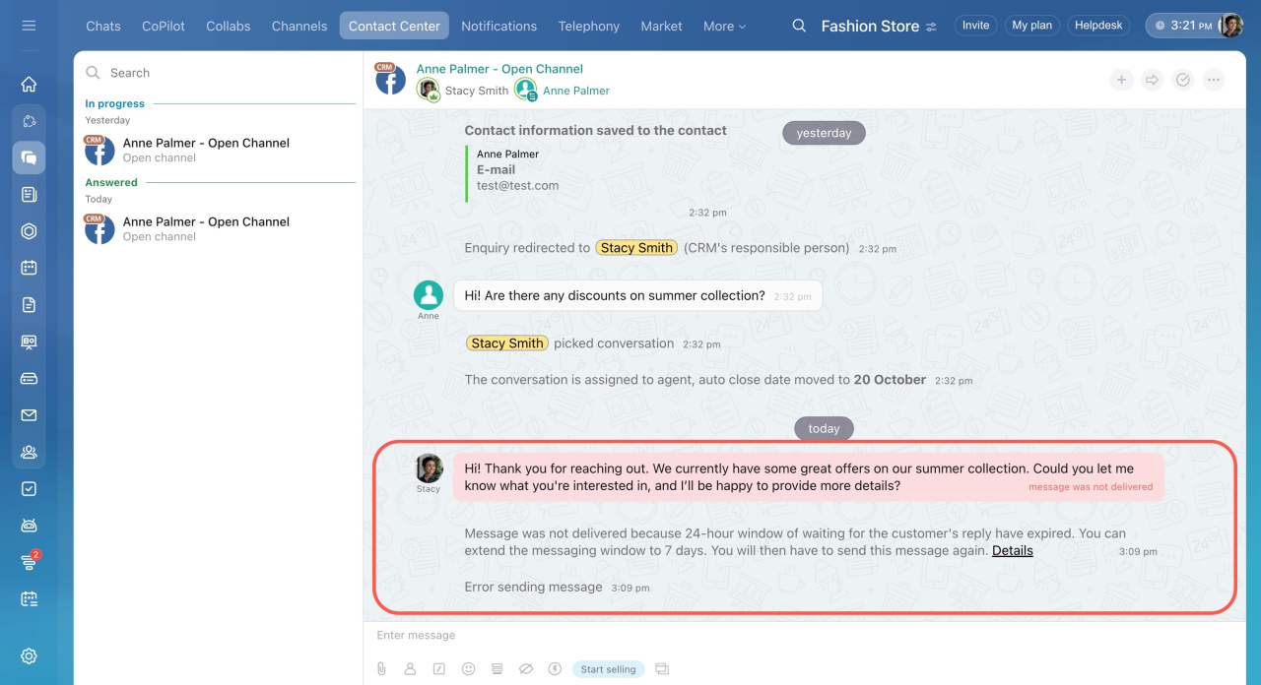Viewport: 1261px width, 685px height.
Task: Open the Documents sidebar icon
Action: pyautogui.click(x=29, y=305)
